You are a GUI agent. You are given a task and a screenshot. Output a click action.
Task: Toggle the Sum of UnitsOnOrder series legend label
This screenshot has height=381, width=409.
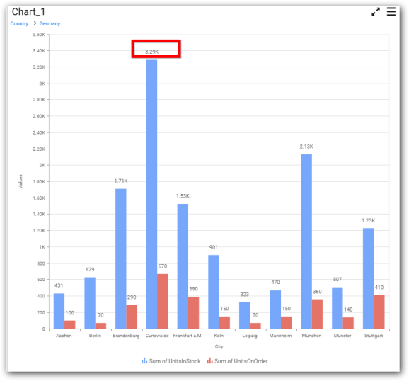tap(241, 361)
